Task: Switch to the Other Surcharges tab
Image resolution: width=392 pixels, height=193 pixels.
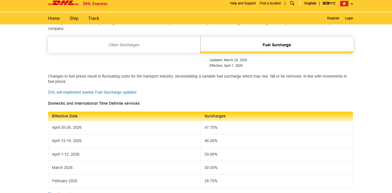Action: (124, 45)
